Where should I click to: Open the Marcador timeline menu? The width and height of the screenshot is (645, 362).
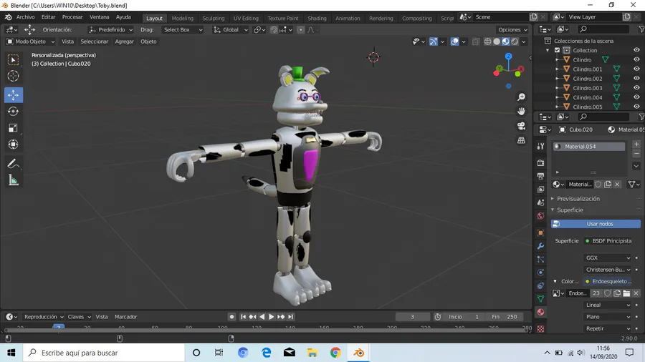[x=126, y=317]
